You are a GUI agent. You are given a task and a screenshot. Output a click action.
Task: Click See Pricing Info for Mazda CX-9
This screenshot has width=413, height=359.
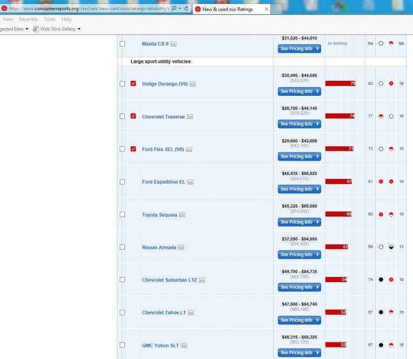point(299,49)
